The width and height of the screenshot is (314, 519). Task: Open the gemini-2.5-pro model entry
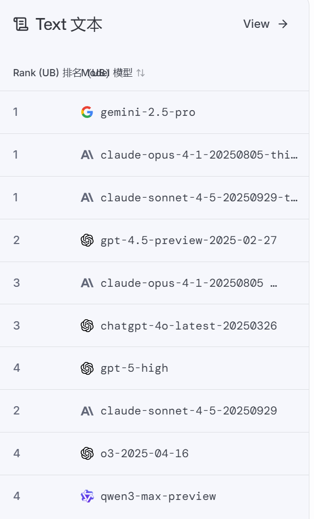[x=148, y=112]
